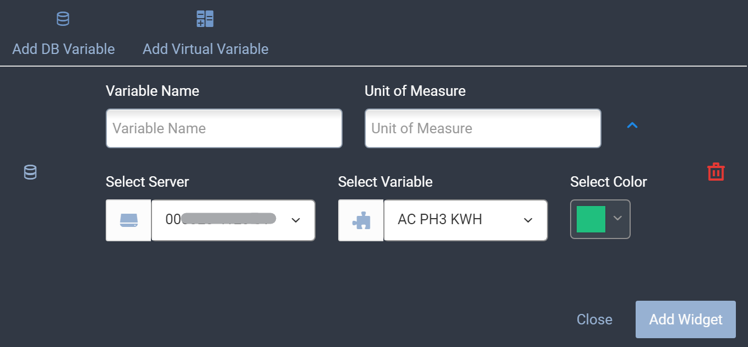The width and height of the screenshot is (748, 347).
Task: Click the puzzle piece icon beside Select Variable
Action: pos(361,220)
